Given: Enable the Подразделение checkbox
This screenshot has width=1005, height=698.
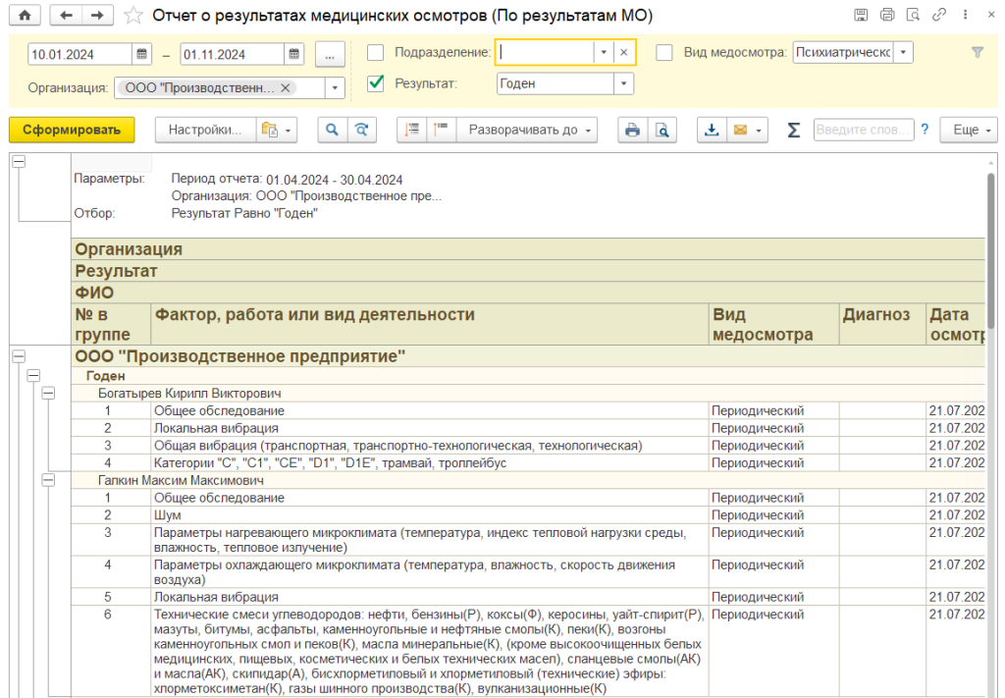Looking at the screenshot, I should [x=375, y=53].
